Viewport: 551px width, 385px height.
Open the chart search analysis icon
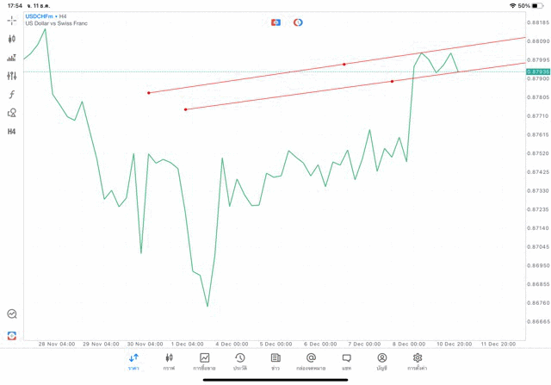(x=12, y=314)
